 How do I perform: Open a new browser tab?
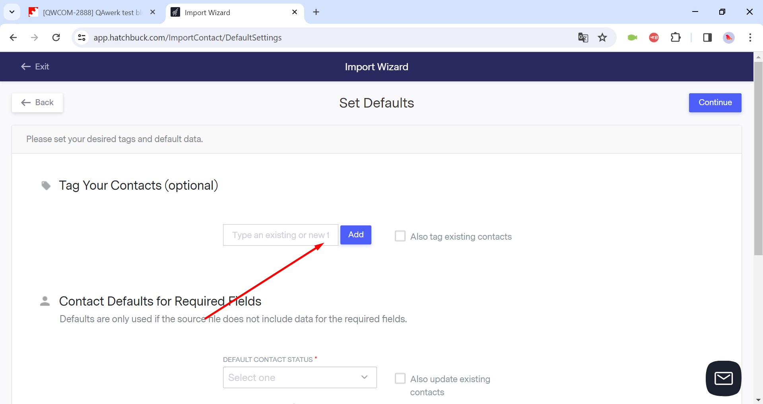click(316, 12)
